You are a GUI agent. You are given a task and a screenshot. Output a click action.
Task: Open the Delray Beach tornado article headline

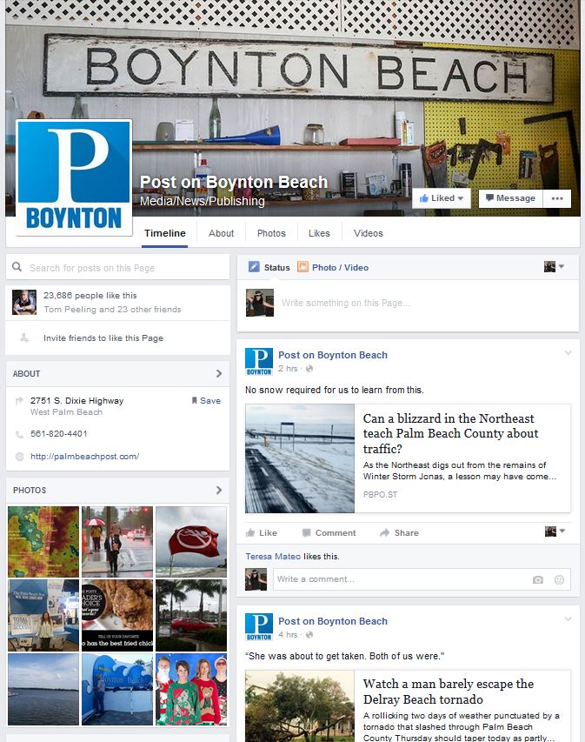click(449, 692)
